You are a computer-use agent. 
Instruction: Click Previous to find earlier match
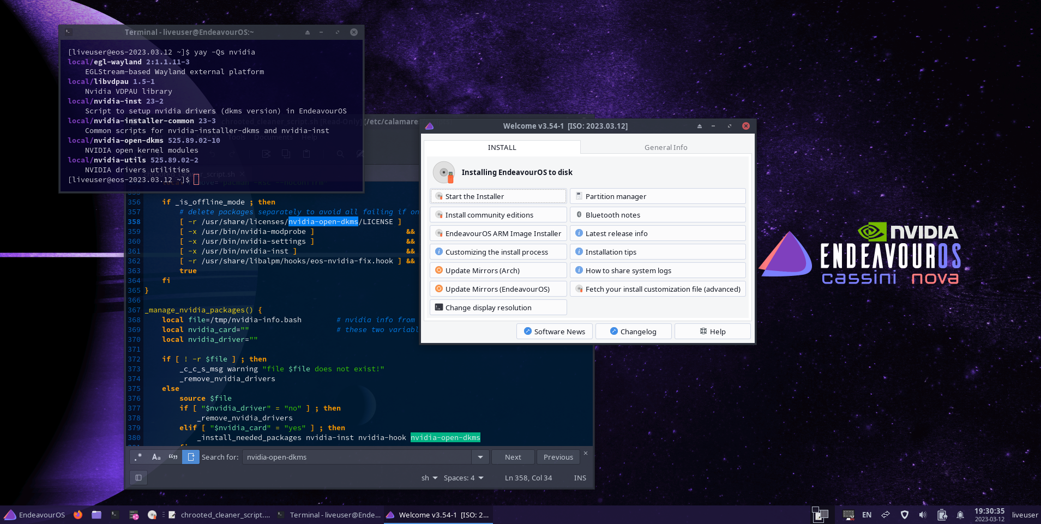(558, 457)
